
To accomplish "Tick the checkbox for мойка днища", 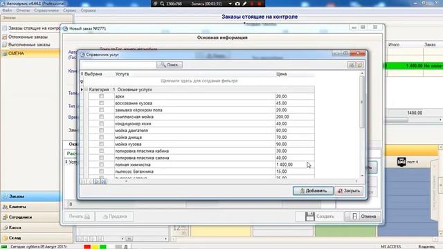I will click(102, 137).
